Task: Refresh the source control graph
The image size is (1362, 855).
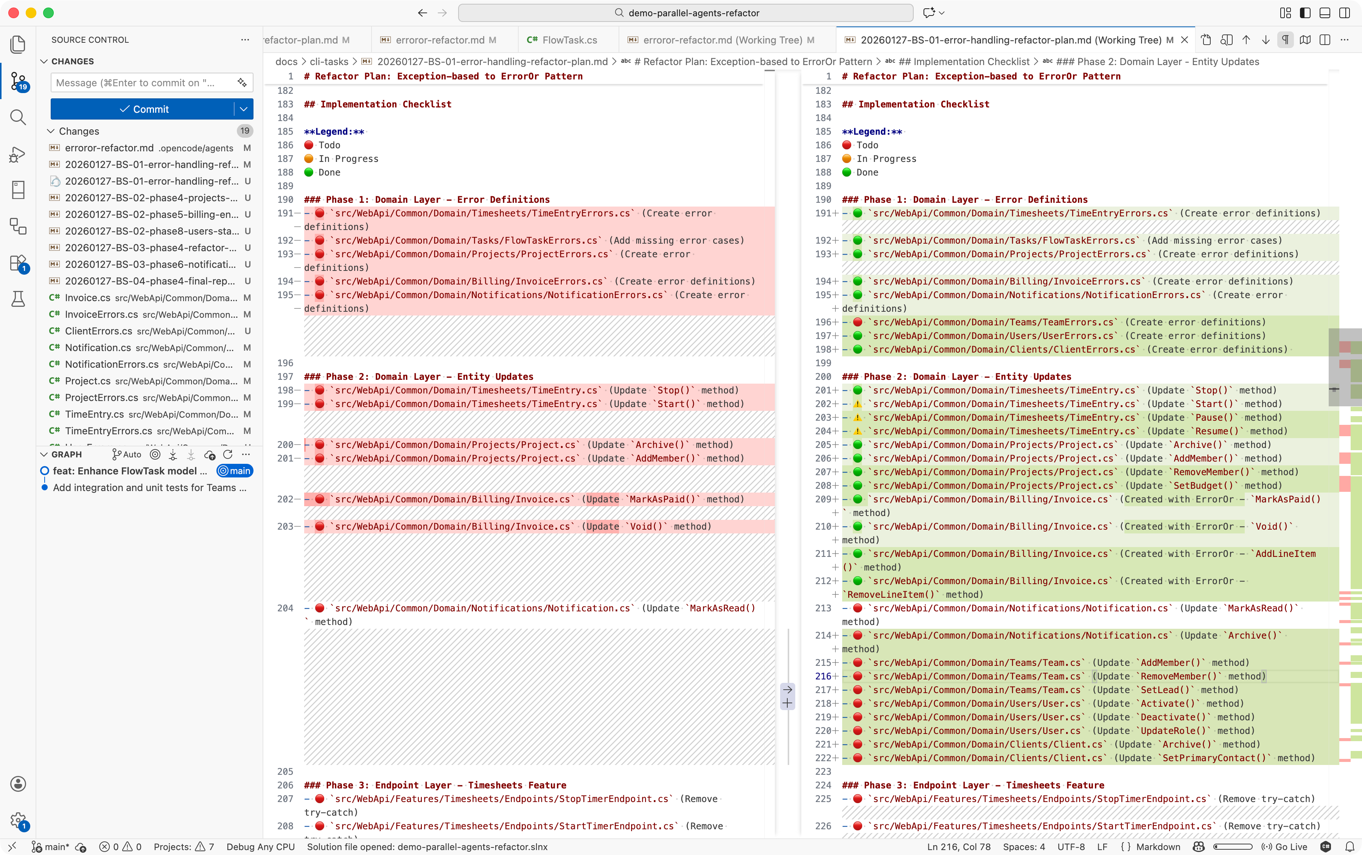Action: (x=228, y=455)
